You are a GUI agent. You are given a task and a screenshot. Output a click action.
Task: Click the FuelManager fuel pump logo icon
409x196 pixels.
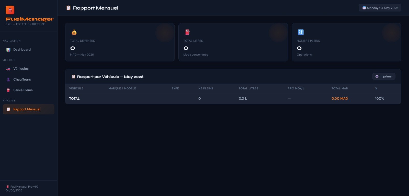[10, 10]
